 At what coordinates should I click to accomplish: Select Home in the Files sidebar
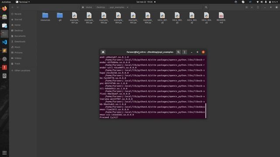point(23,25)
